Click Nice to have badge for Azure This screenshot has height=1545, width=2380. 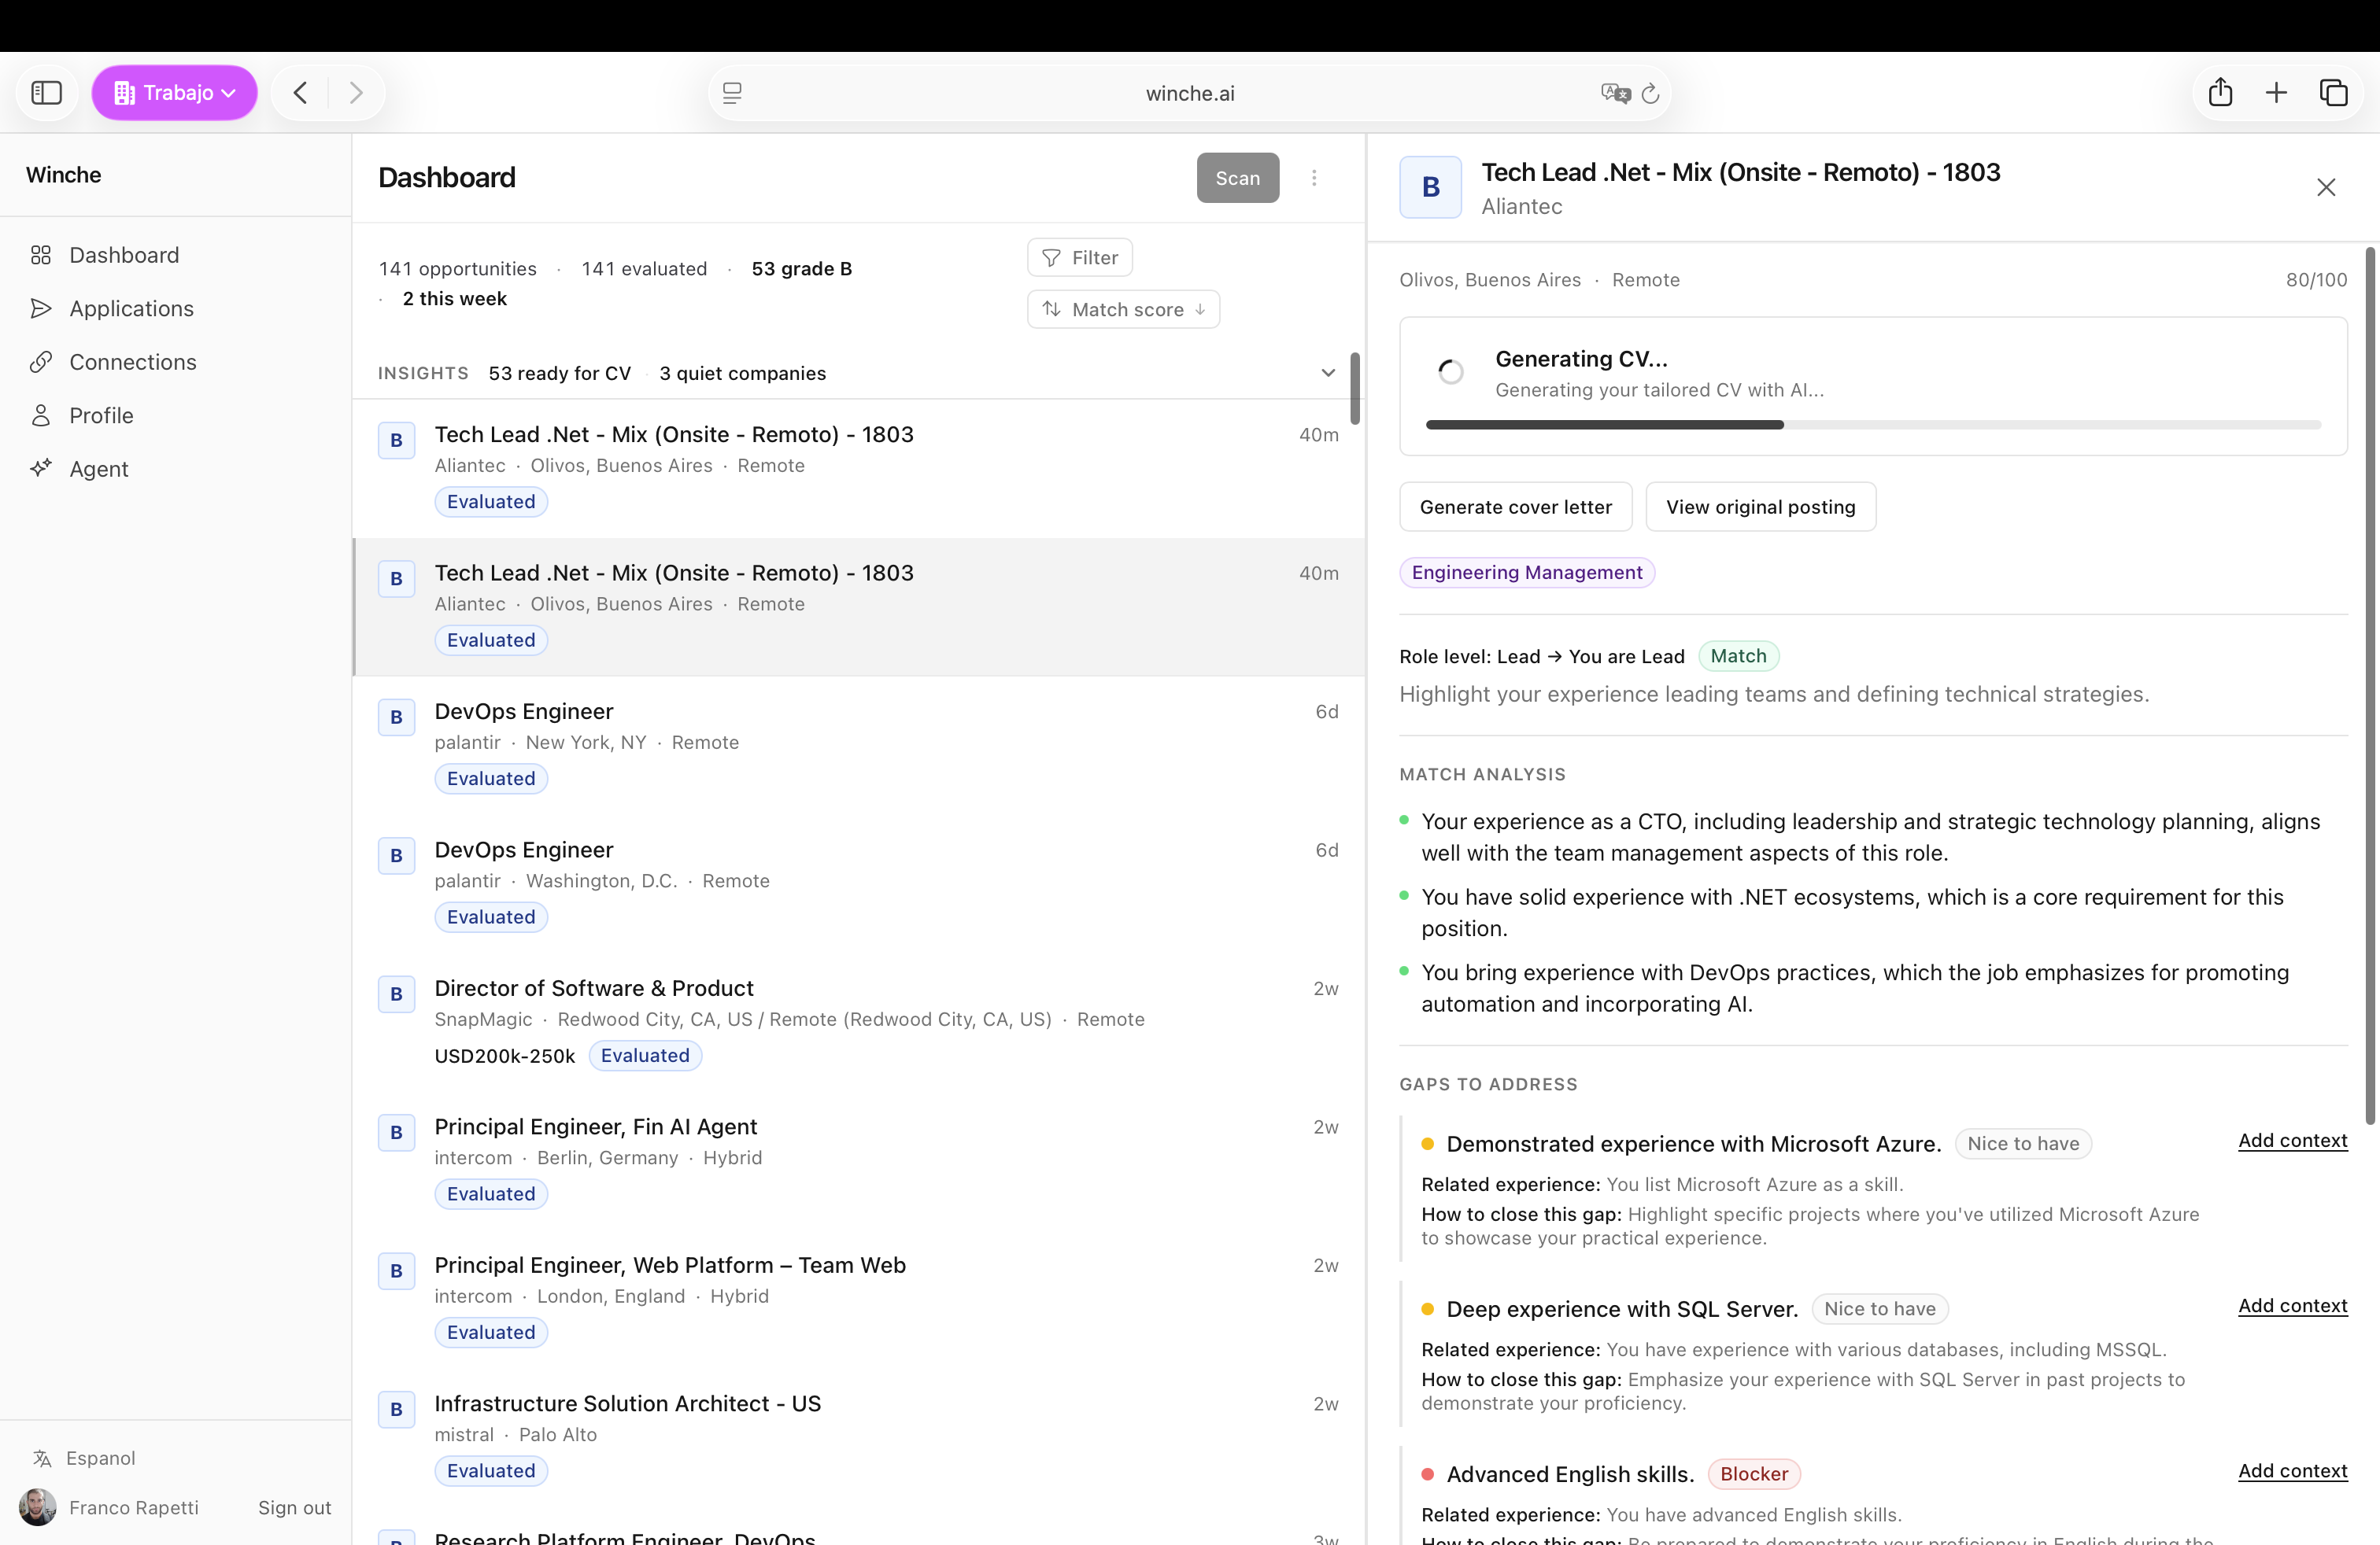pos(2023,1143)
